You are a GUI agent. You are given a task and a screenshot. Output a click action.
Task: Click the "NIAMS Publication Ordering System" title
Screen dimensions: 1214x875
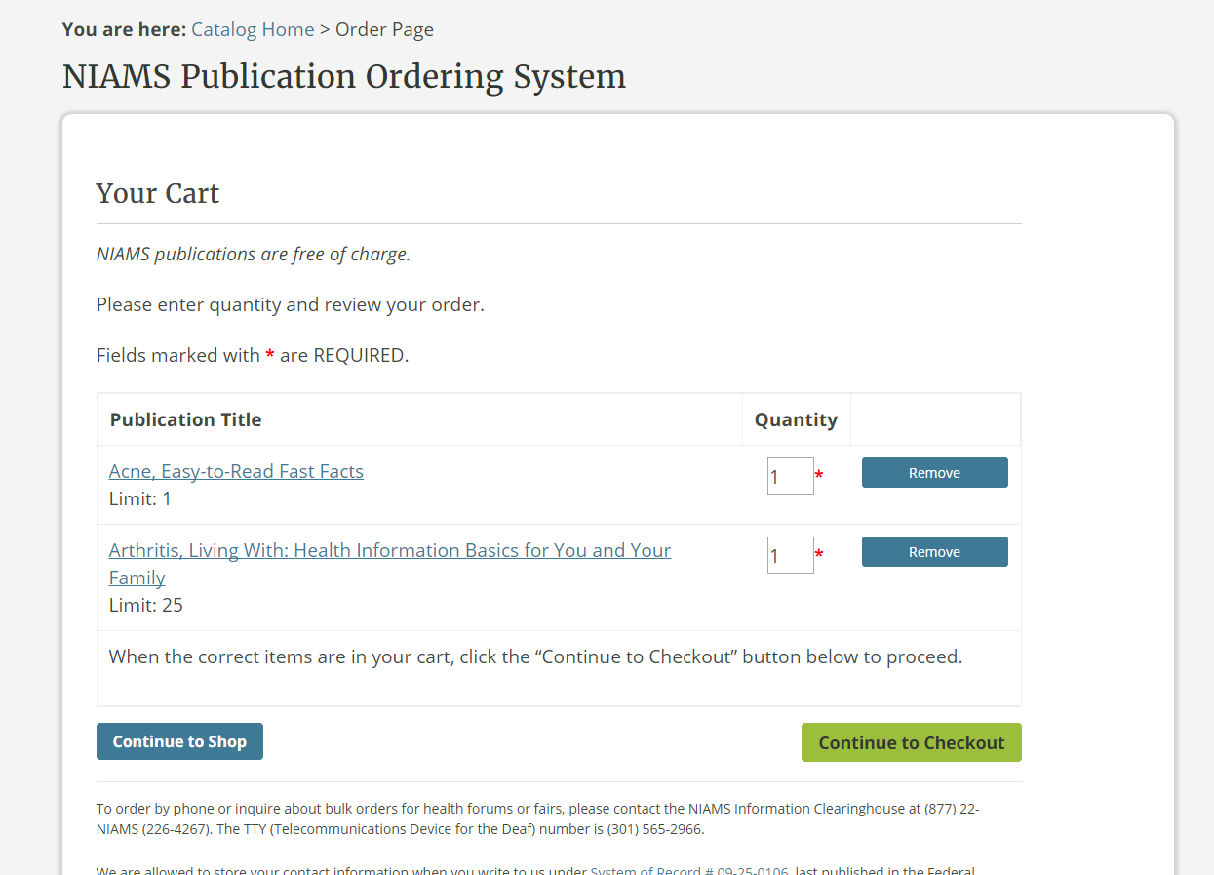coord(344,76)
